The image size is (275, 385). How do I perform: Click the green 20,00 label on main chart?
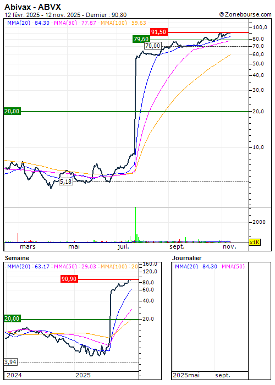[12, 111]
